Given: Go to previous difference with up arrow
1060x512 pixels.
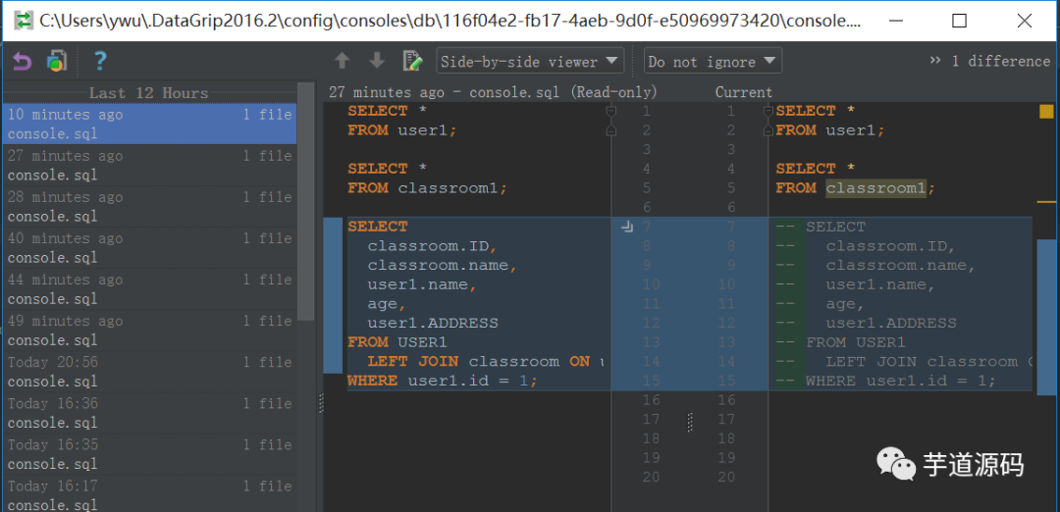Looking at the screenshot, I should 343,62.
